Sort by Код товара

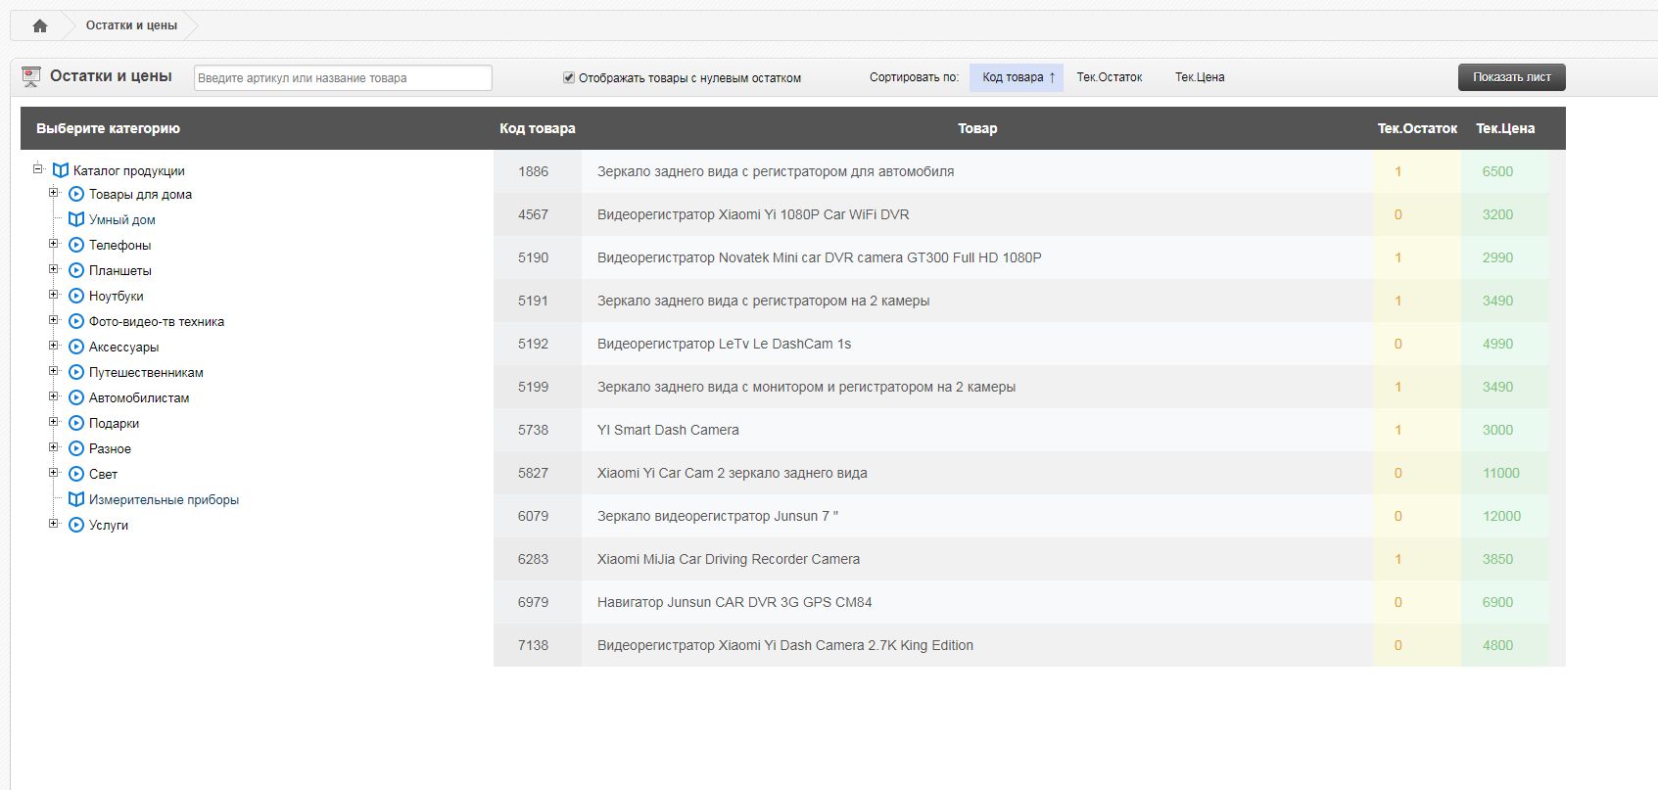point(1017,77)
